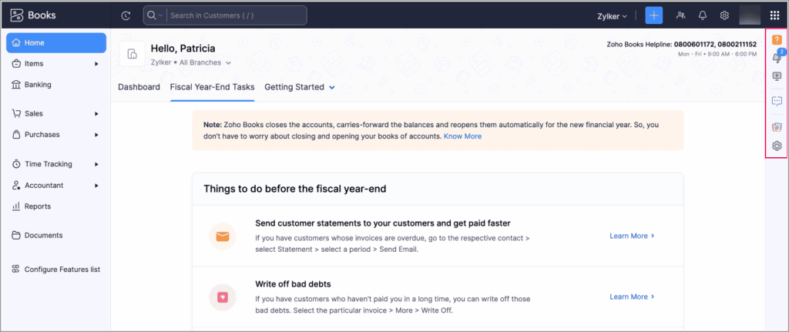
Task: Click the 'Hello, Patricia' greeting
Action: click(x=183, y=49)
